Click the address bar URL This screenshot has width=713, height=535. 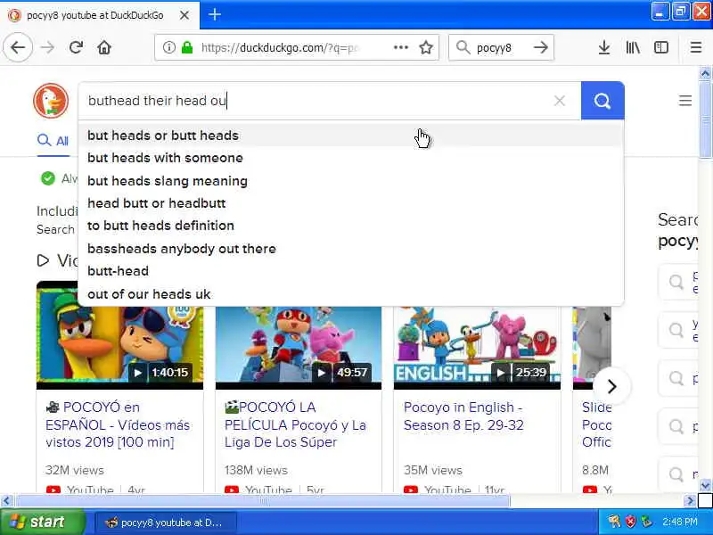pos(280,47)
